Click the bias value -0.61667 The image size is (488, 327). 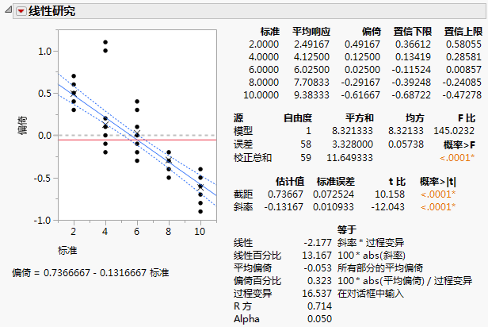coord(360,94)
